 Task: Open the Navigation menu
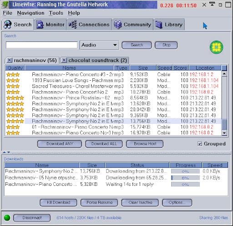(x=31, y=13)
